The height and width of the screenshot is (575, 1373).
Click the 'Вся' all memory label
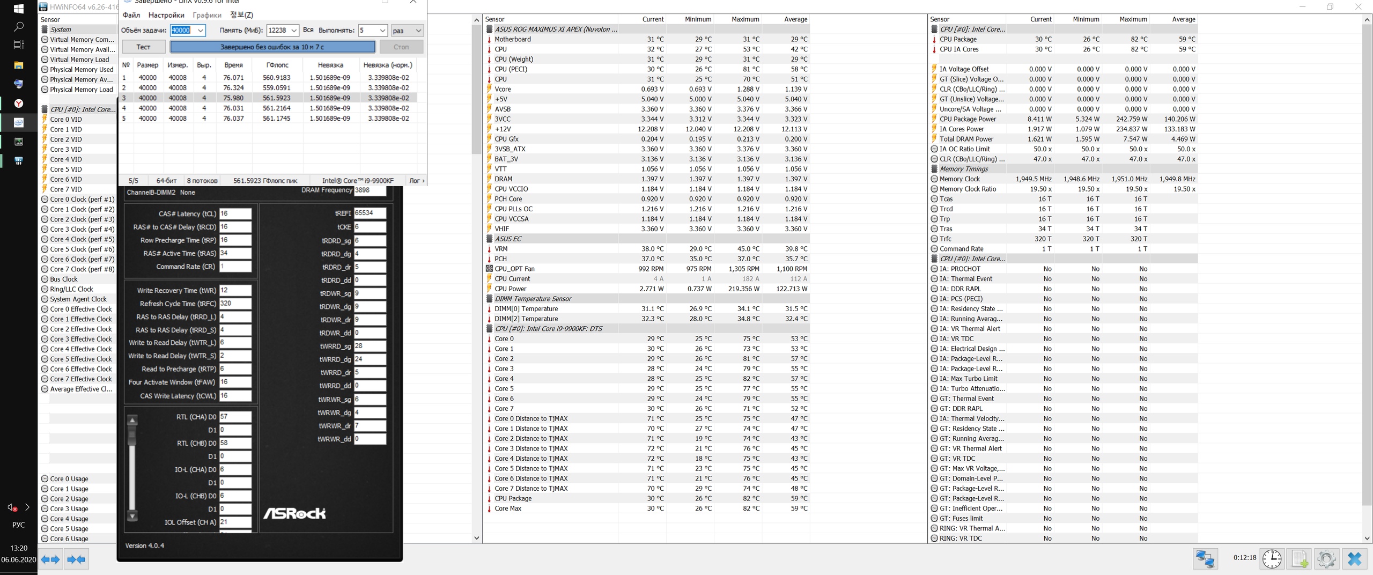pyautogui.click(x=308, y=30)
